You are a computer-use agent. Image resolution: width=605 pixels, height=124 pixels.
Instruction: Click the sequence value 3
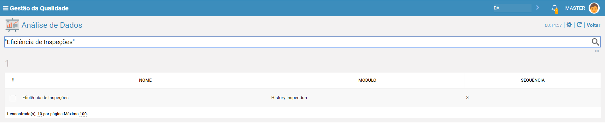(467, 98)
